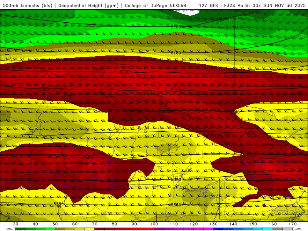Click the 110 knot color scale label
The image size is (308, 231).
[x=174, y=224]
